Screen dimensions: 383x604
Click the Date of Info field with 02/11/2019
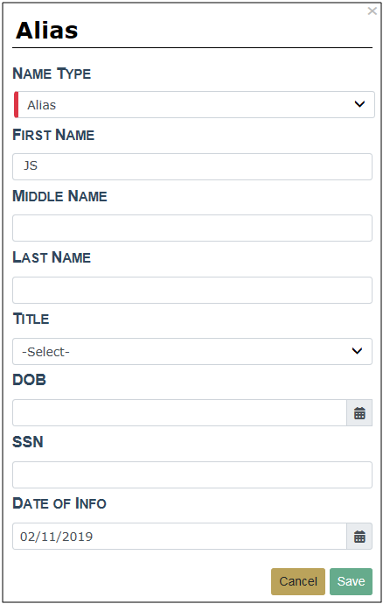[179, 537]
